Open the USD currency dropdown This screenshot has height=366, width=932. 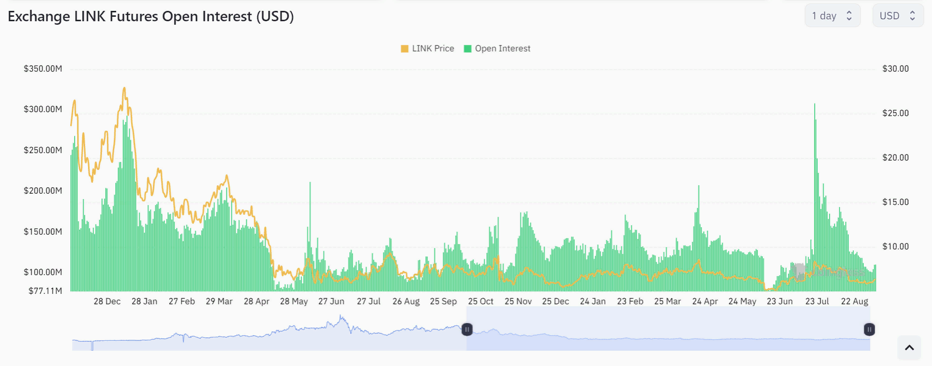897,16
